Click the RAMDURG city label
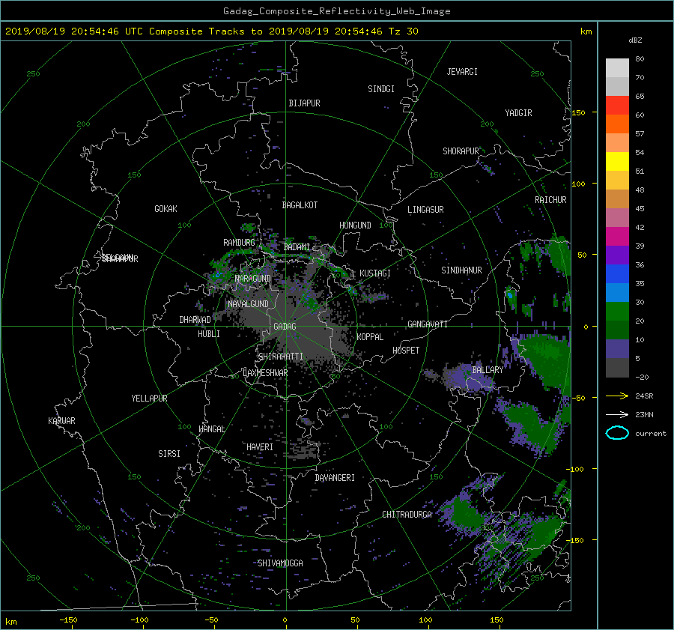Screen dimensions: 674x630 pos(239,243)
